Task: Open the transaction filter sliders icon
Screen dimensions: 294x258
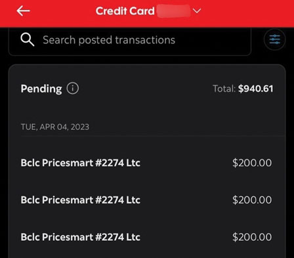Action: (274, 39)
